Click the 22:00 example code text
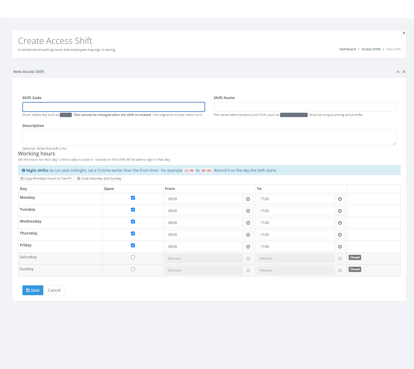 (189, 171)
